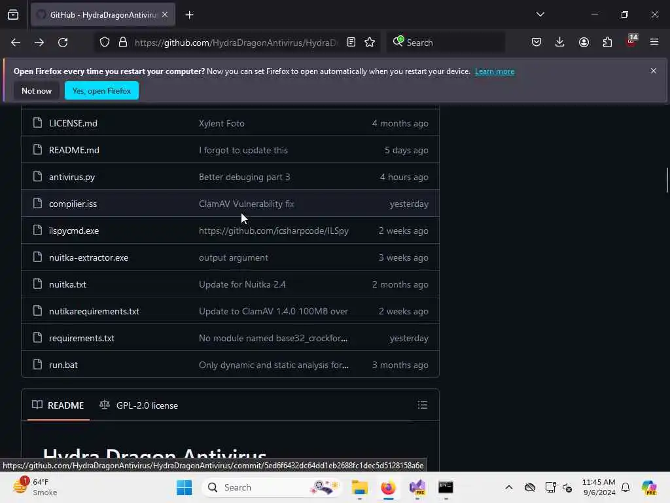Open 'Update to ClamAV 1.4.0' commit
The image size is (670, 503).
[273, 311]
